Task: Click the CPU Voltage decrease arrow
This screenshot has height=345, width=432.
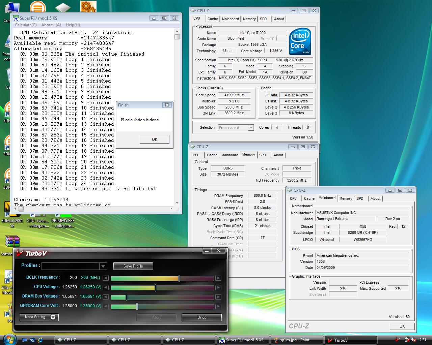Action: point(106,287)
